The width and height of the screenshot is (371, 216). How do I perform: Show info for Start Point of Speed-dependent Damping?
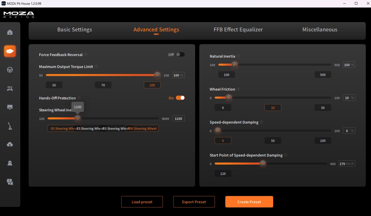tap(286, 155)
